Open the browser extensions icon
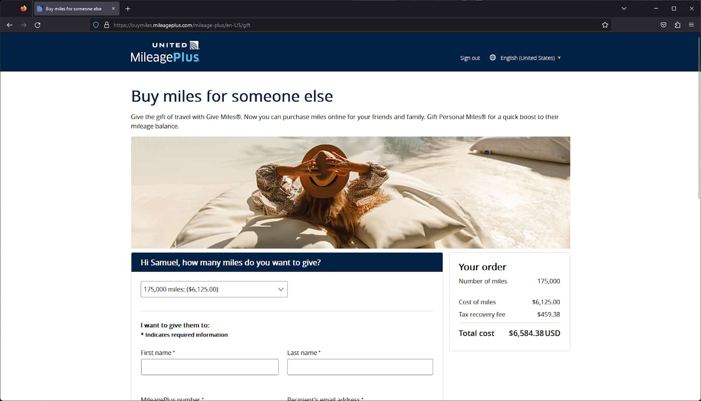The image size is (701, 401). pos(677,25)
